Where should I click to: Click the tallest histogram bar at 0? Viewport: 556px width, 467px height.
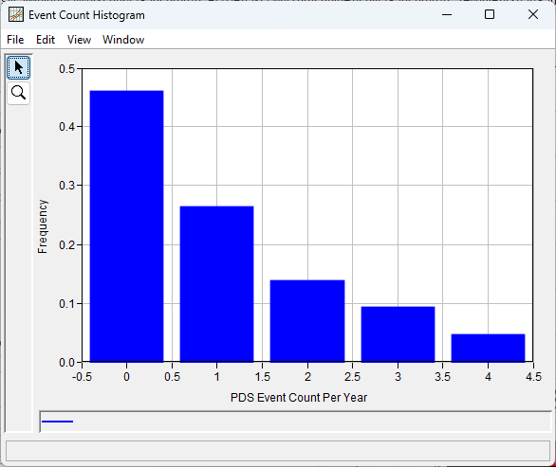click(126, 226)
